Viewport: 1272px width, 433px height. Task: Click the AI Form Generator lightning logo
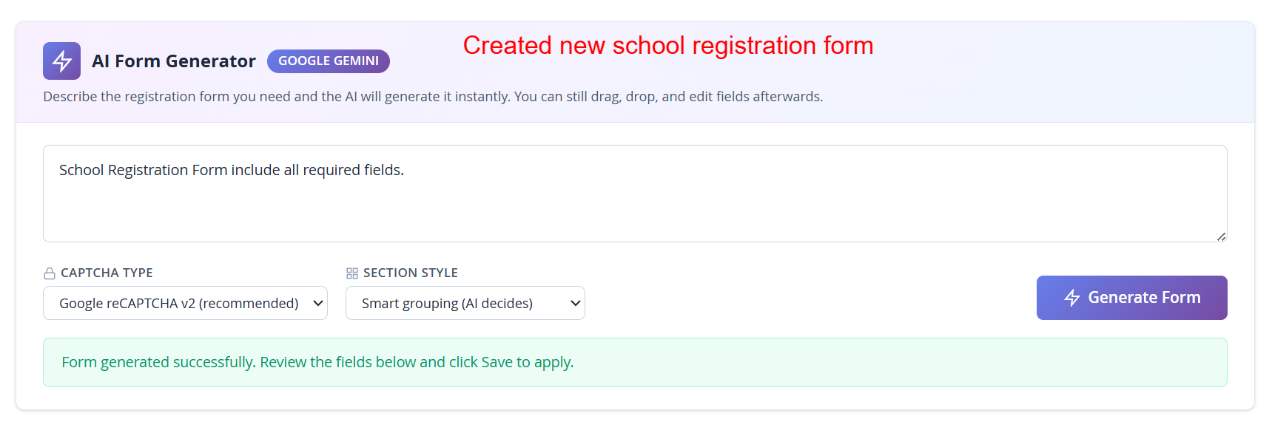pos(61,61)
